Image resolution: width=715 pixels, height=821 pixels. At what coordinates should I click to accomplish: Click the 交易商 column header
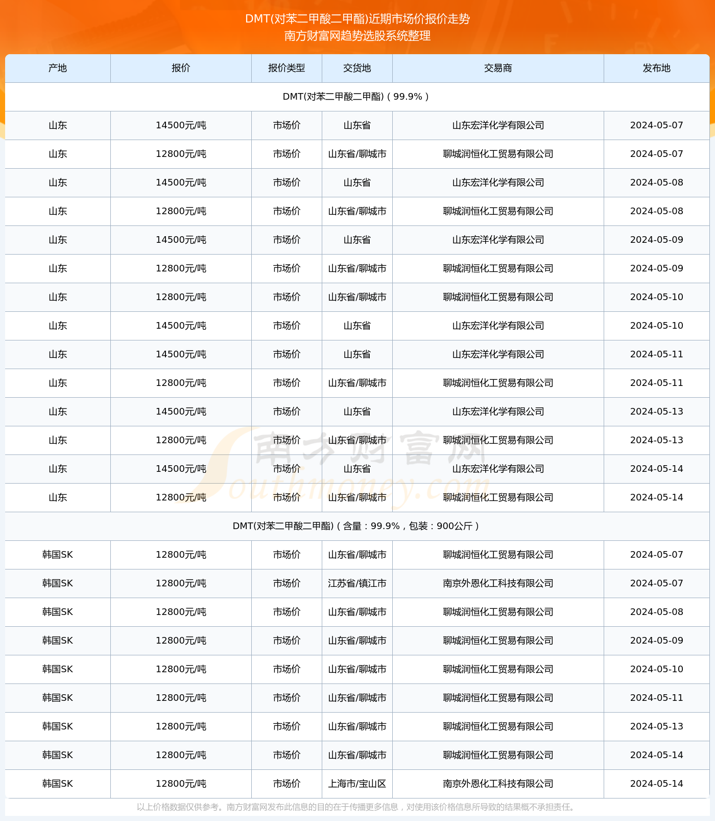(498, 68)
